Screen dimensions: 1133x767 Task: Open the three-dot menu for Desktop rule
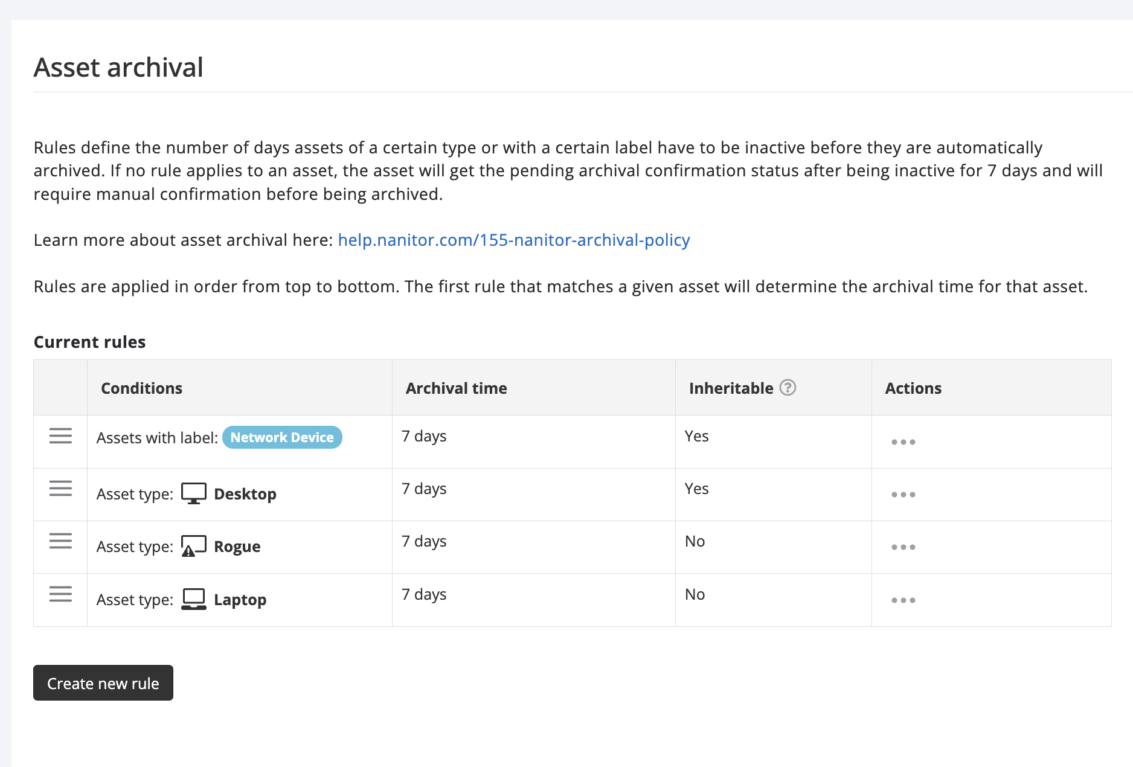pos(903,495)
